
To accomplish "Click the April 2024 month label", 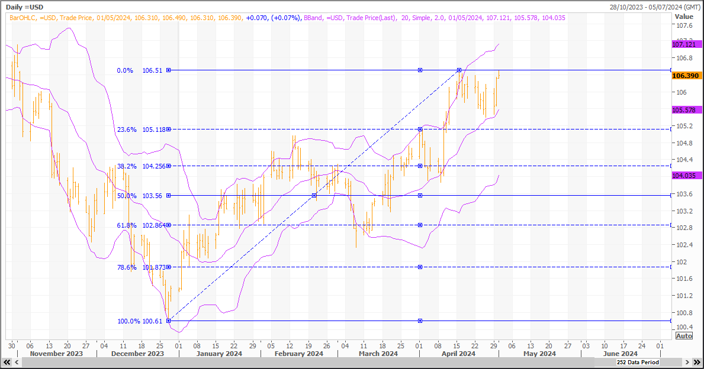I will 458,354.
